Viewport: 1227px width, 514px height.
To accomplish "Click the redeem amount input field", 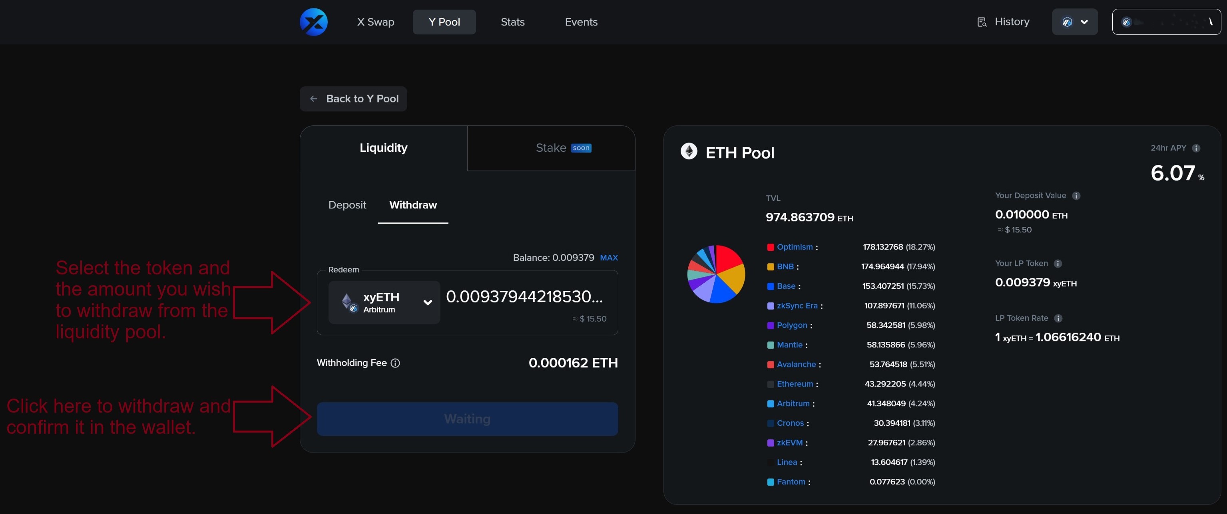I will click(524, 297).
